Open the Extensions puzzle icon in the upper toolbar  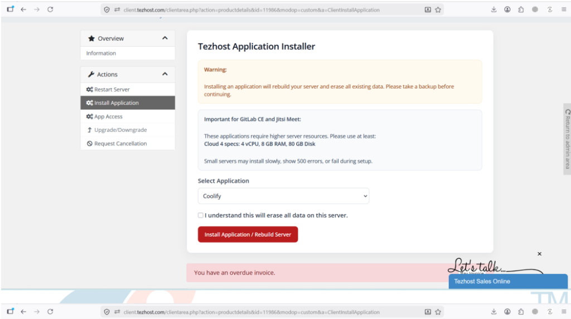click(521, 9)
